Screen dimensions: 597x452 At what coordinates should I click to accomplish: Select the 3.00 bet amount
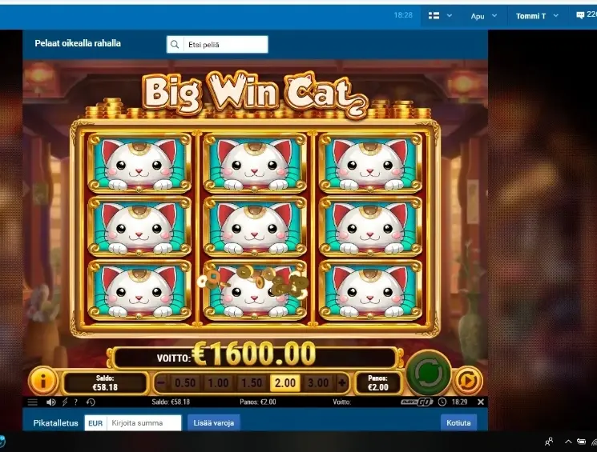pyautogui.click(x=318, y=383)
